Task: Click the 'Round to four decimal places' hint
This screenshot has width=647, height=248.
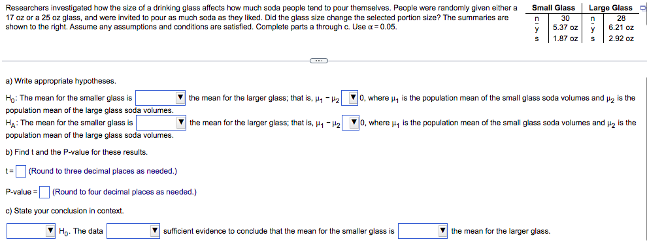Action: pos(125,192)
